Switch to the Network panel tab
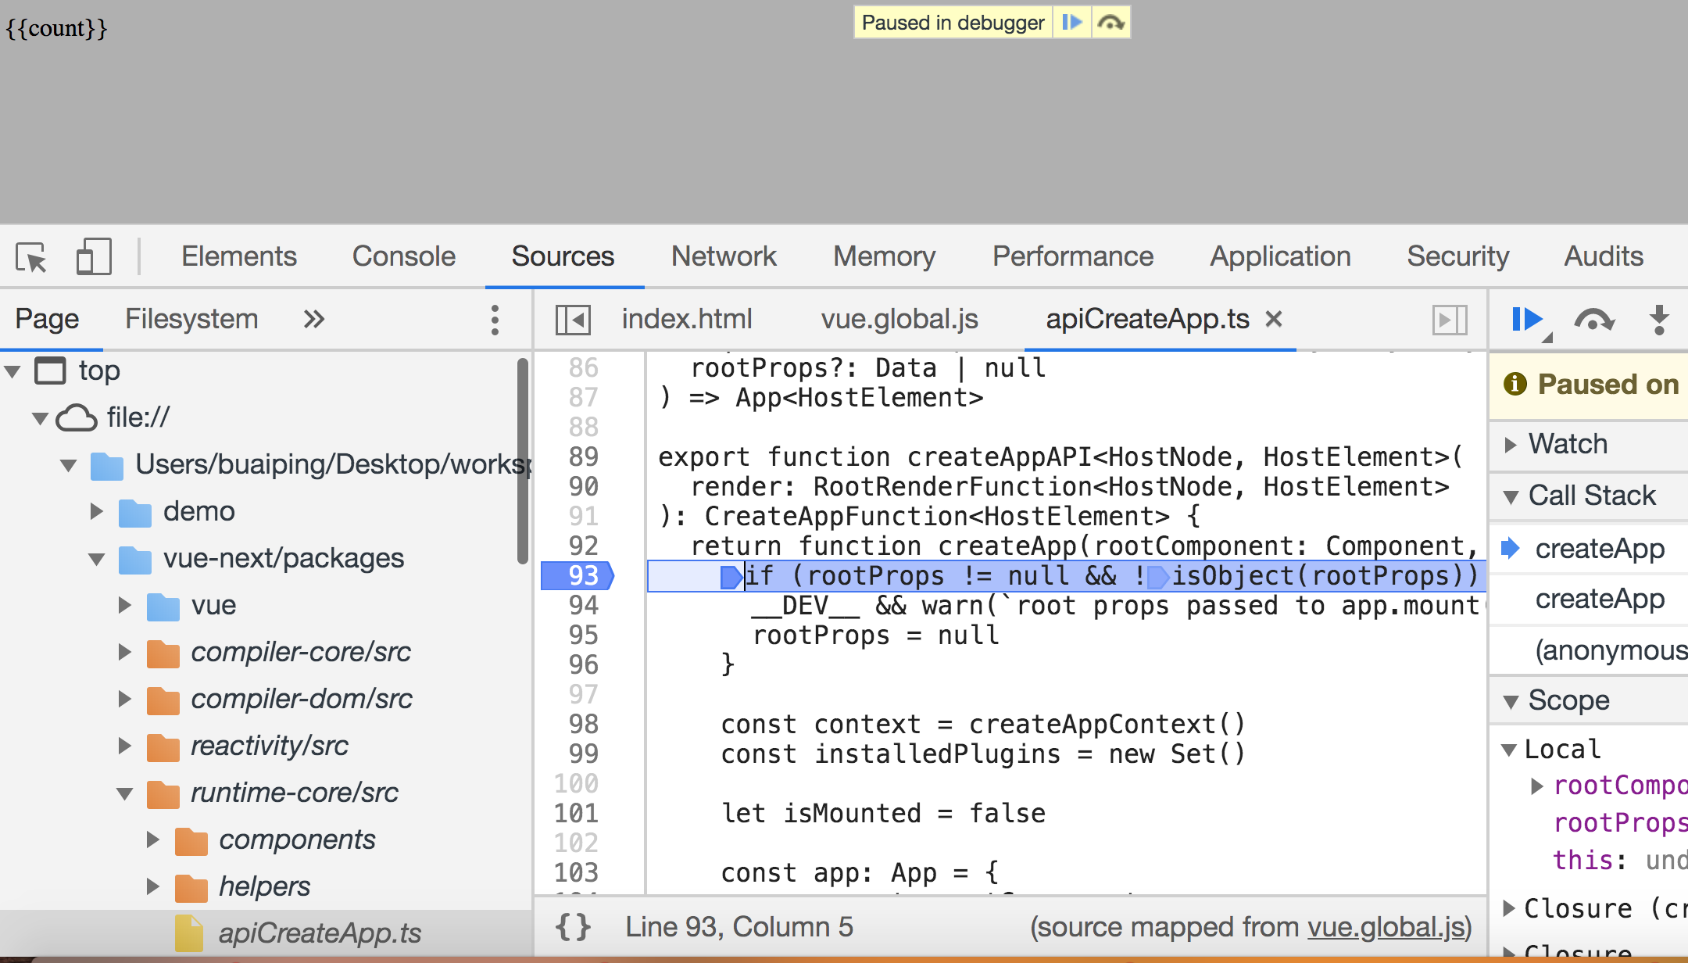This screenshot has height=963, width=1688. (724, 256)
